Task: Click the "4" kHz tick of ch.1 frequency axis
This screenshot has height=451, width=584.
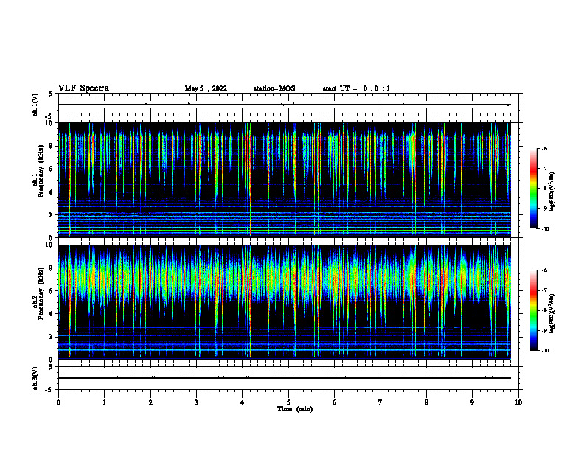Action: (x=51, y=192)
